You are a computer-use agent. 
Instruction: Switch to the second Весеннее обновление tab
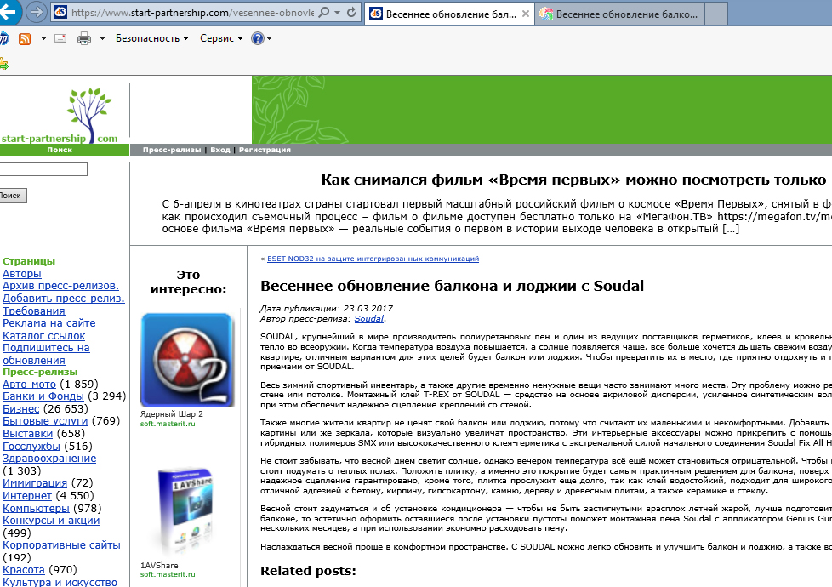(620, 14)
